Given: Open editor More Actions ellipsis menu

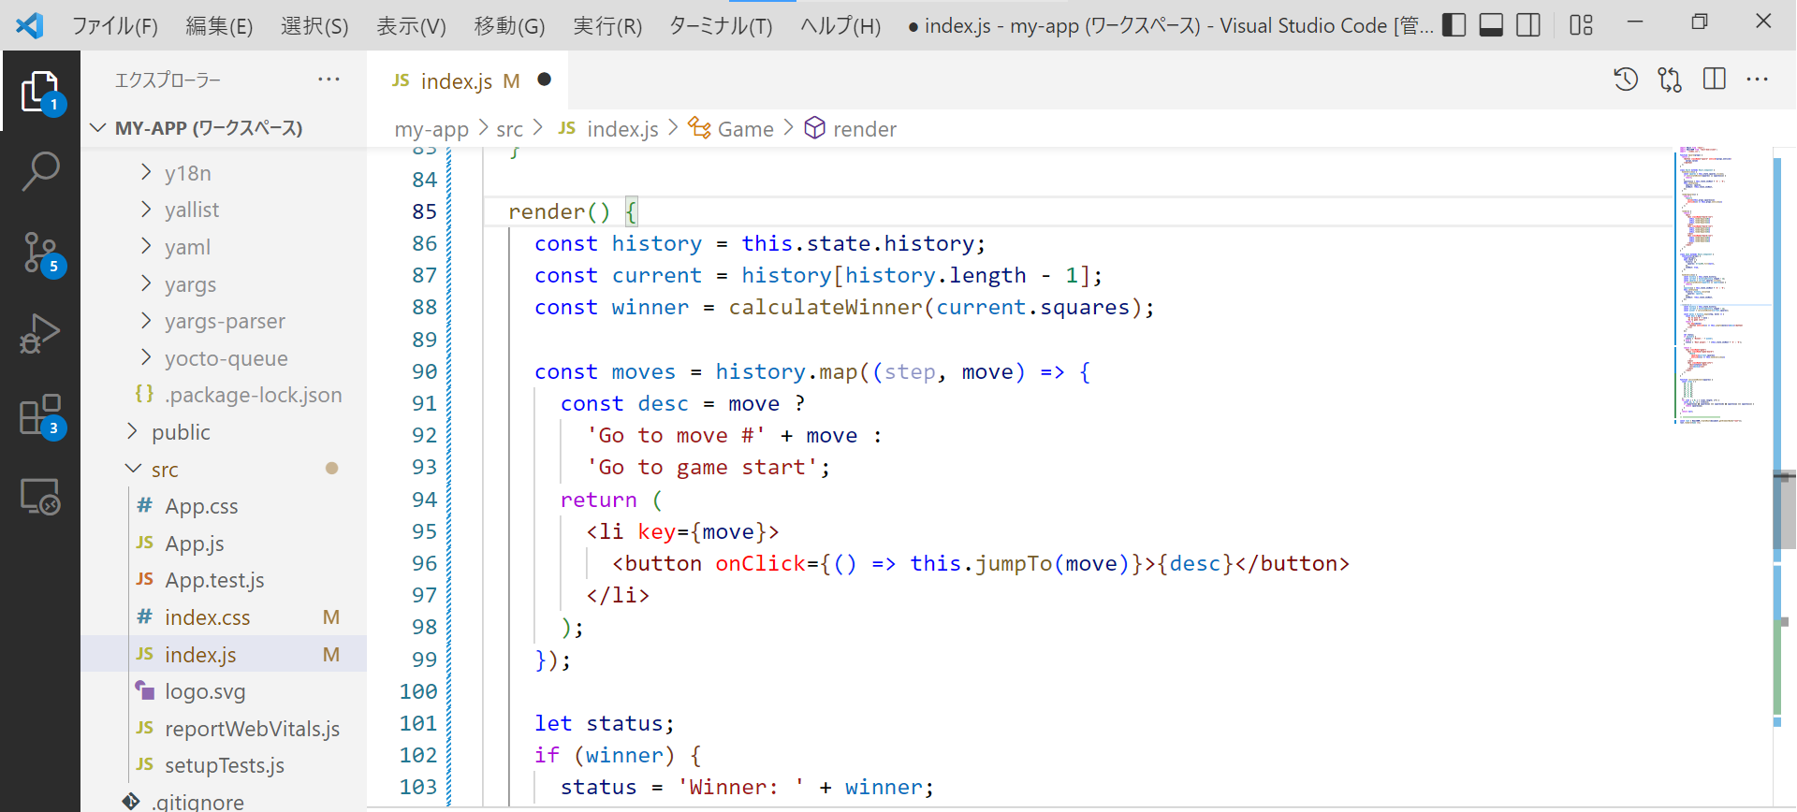Looking at the screenshot, I should coord(1758,80).
